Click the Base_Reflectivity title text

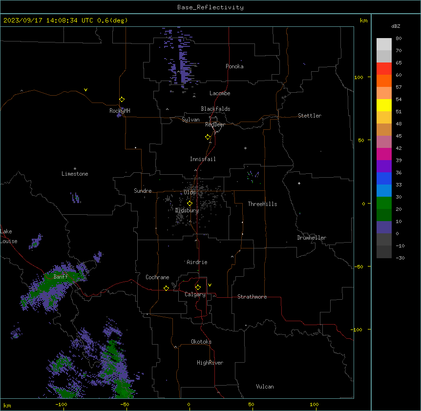click(210, 7)
